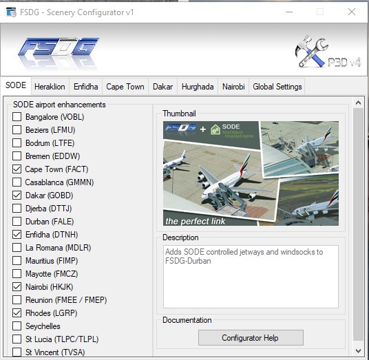369x360 pixels.
Task: Enable Mauritius (FIMP) enhancement
Action: pos(17,260)
